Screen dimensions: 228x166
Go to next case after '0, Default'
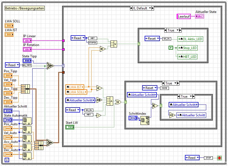[153, 8]
